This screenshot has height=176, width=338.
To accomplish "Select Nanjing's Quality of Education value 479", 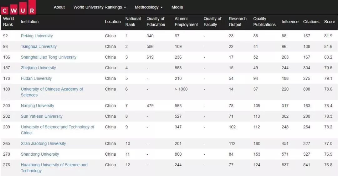I will click(x=150, y=106).
